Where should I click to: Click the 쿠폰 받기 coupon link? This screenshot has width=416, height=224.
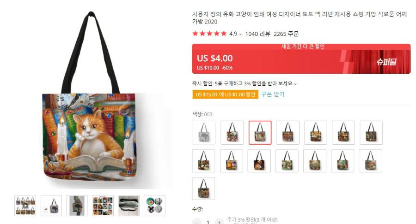pos(273,94)
